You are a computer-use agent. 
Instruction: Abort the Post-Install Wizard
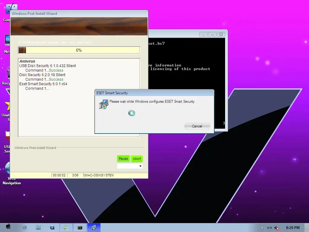pyautogui.click(x=137, y=159)
